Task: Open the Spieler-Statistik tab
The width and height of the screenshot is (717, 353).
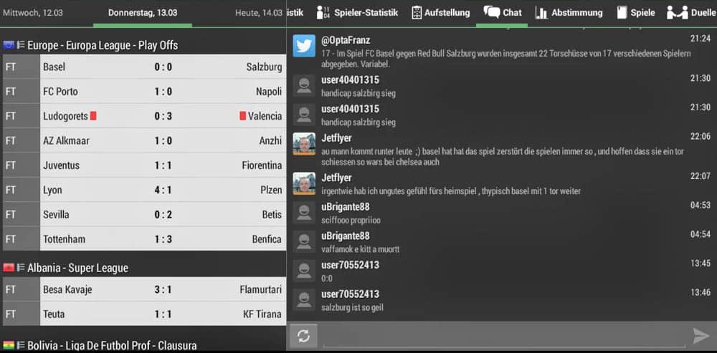Action: click(x=357, y=13)
